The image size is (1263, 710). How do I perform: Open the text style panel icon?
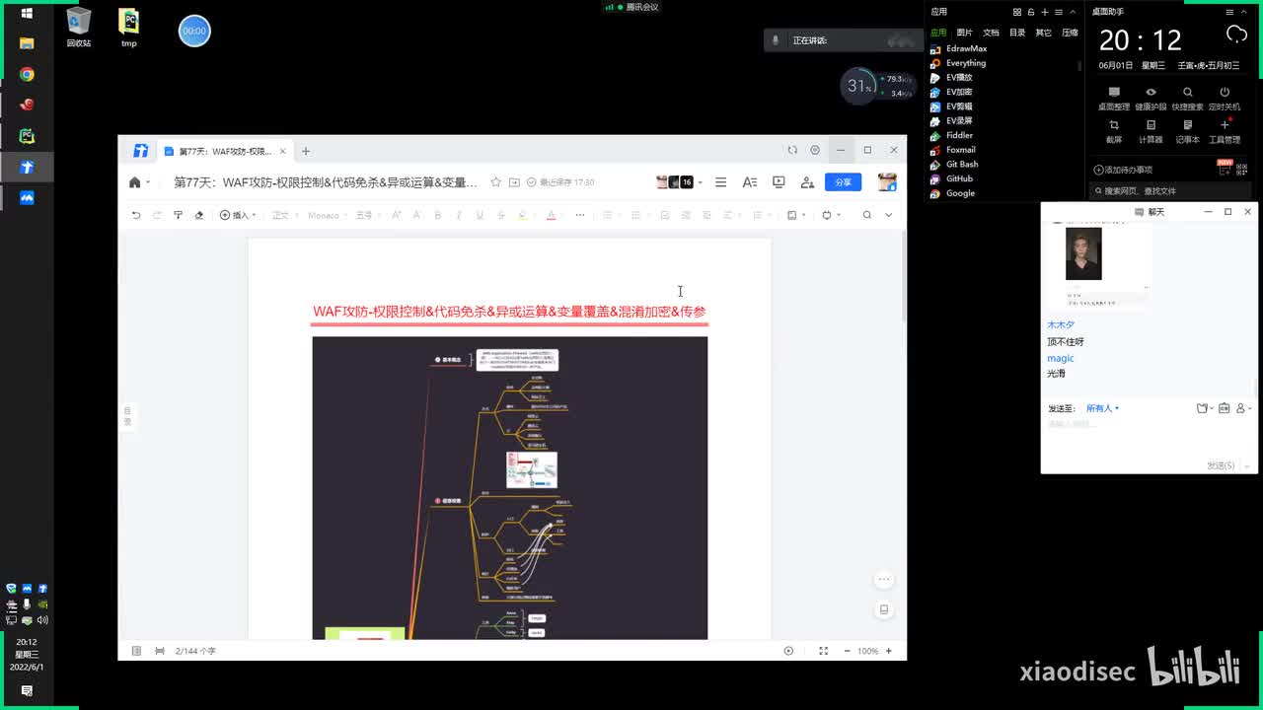pyautogui.click(x=750, y=182)
